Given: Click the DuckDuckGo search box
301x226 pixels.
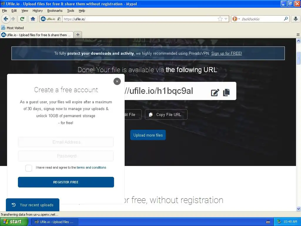Looking at the screenshot, I should [x=262, y=19].
